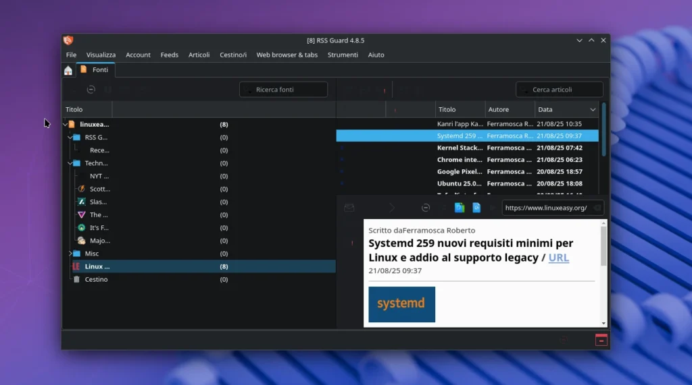The width and height of the screenshot is (692, 385).
Task: Open the Aiuto menu
Action: click(376, 55)
